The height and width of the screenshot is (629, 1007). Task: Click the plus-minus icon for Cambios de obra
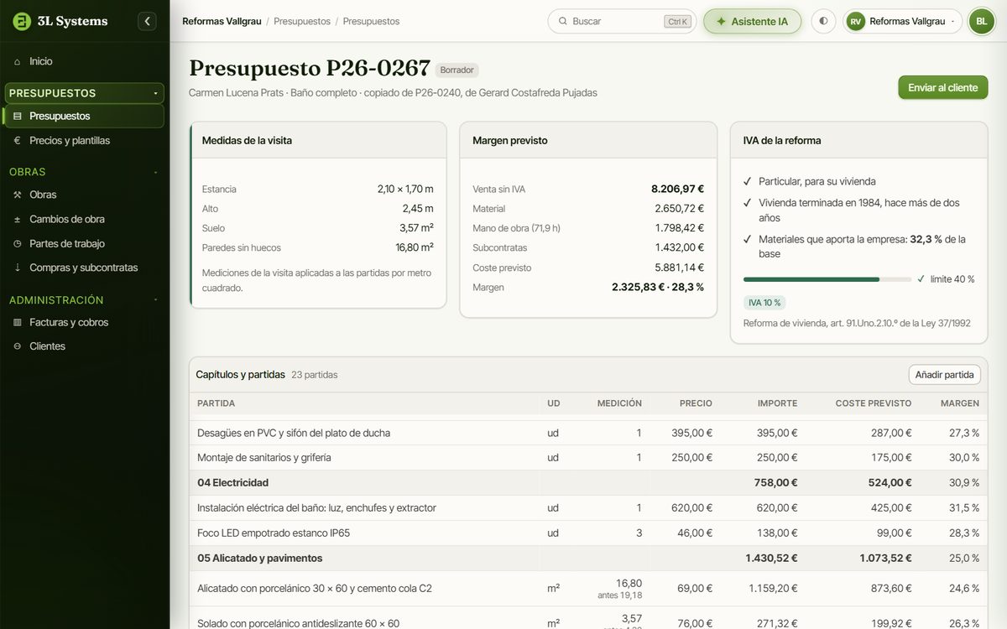pos(18,219)
